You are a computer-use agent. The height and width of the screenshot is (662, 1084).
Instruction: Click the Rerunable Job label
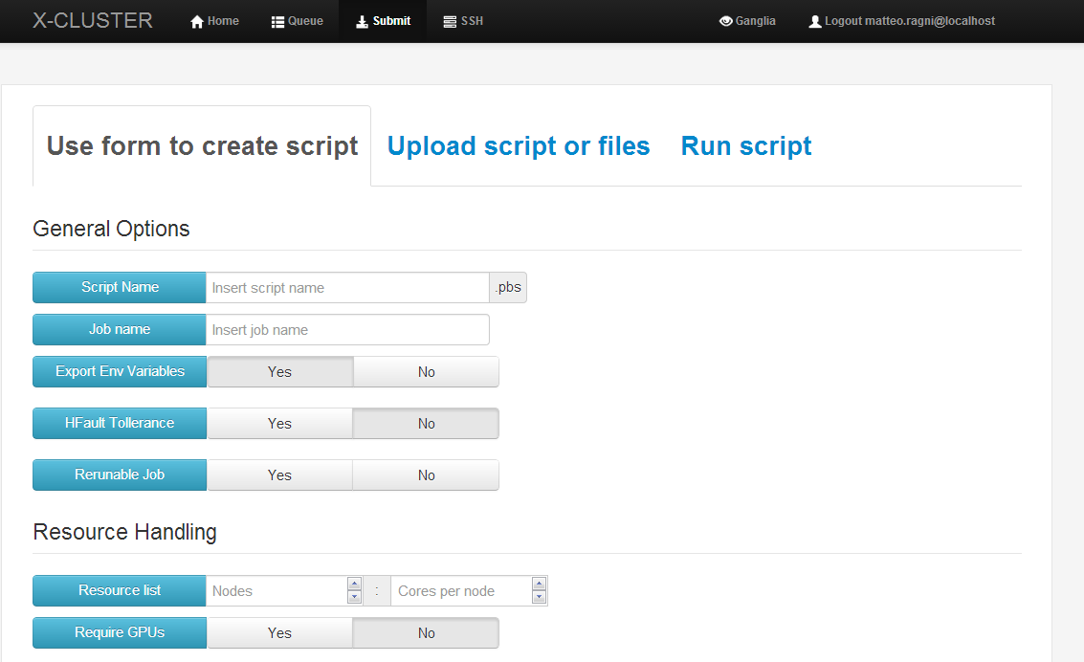[120, 475]
